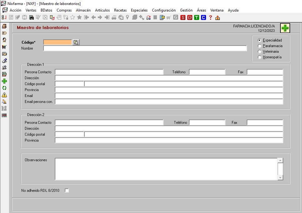This screenshot has width=302, height=213.
Task: Click the first toolbar icon with red dots
Action: (x=4, y=17)
